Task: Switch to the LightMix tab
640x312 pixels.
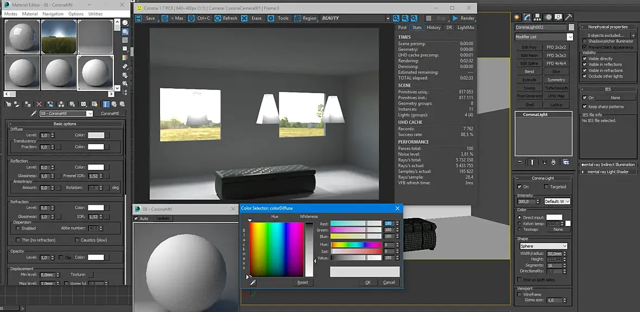Action: 465,27
